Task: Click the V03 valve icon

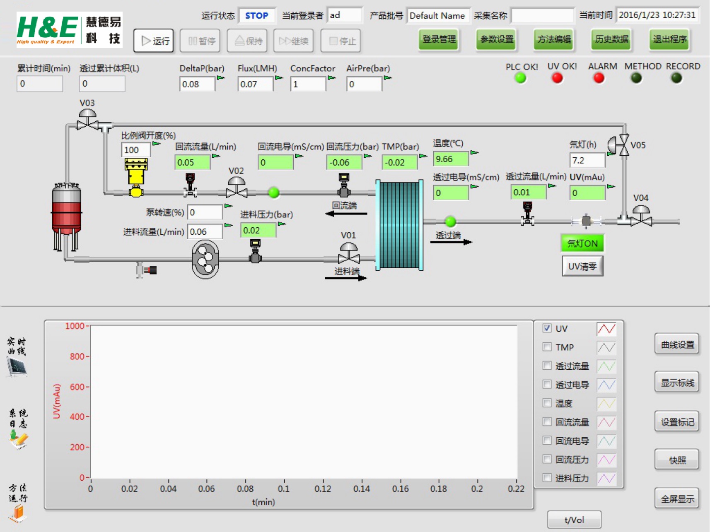Action: click(x=87, y=120)
